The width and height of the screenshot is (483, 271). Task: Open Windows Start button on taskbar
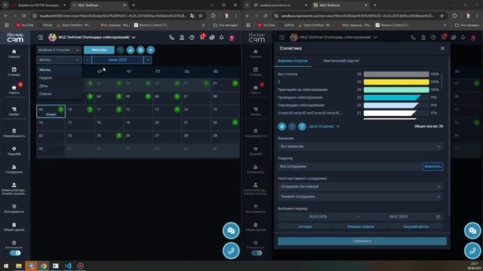tap(6, 266)
